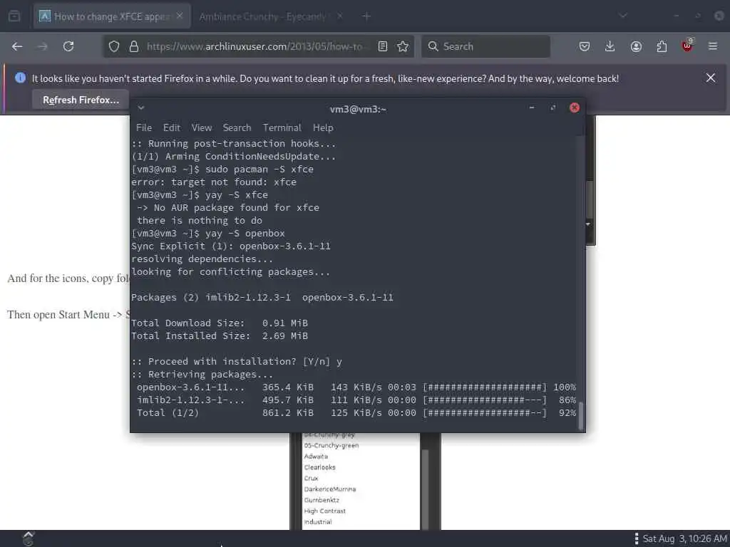
Task: Open the terminal Terminal menu
Action: (x=282, y=127)
